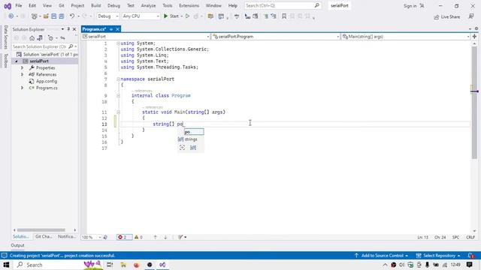The height and width of the screenshot is (270, 481).
Task: Click the pending changes filter clock icon
Action: pyautogui.click(x=50, y=38)
